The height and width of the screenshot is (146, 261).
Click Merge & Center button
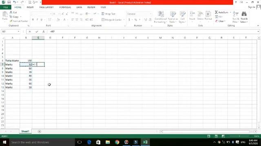pos(112,19)
